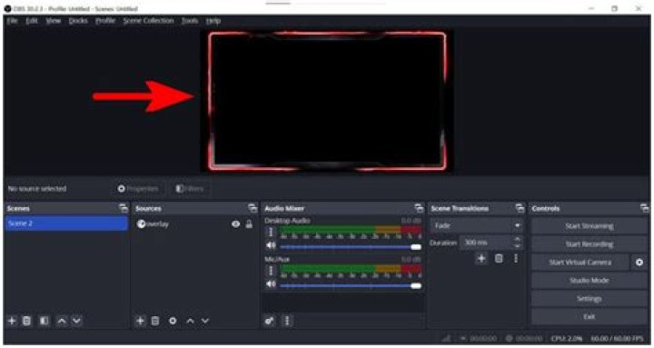Open transition properties menu
The height and width of the screenshot is (348, 654).
tap(516, 259)
